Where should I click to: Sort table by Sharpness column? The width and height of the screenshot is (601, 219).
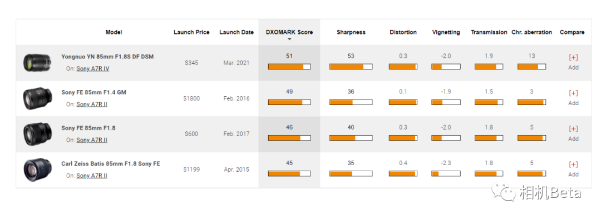[351, 32]
